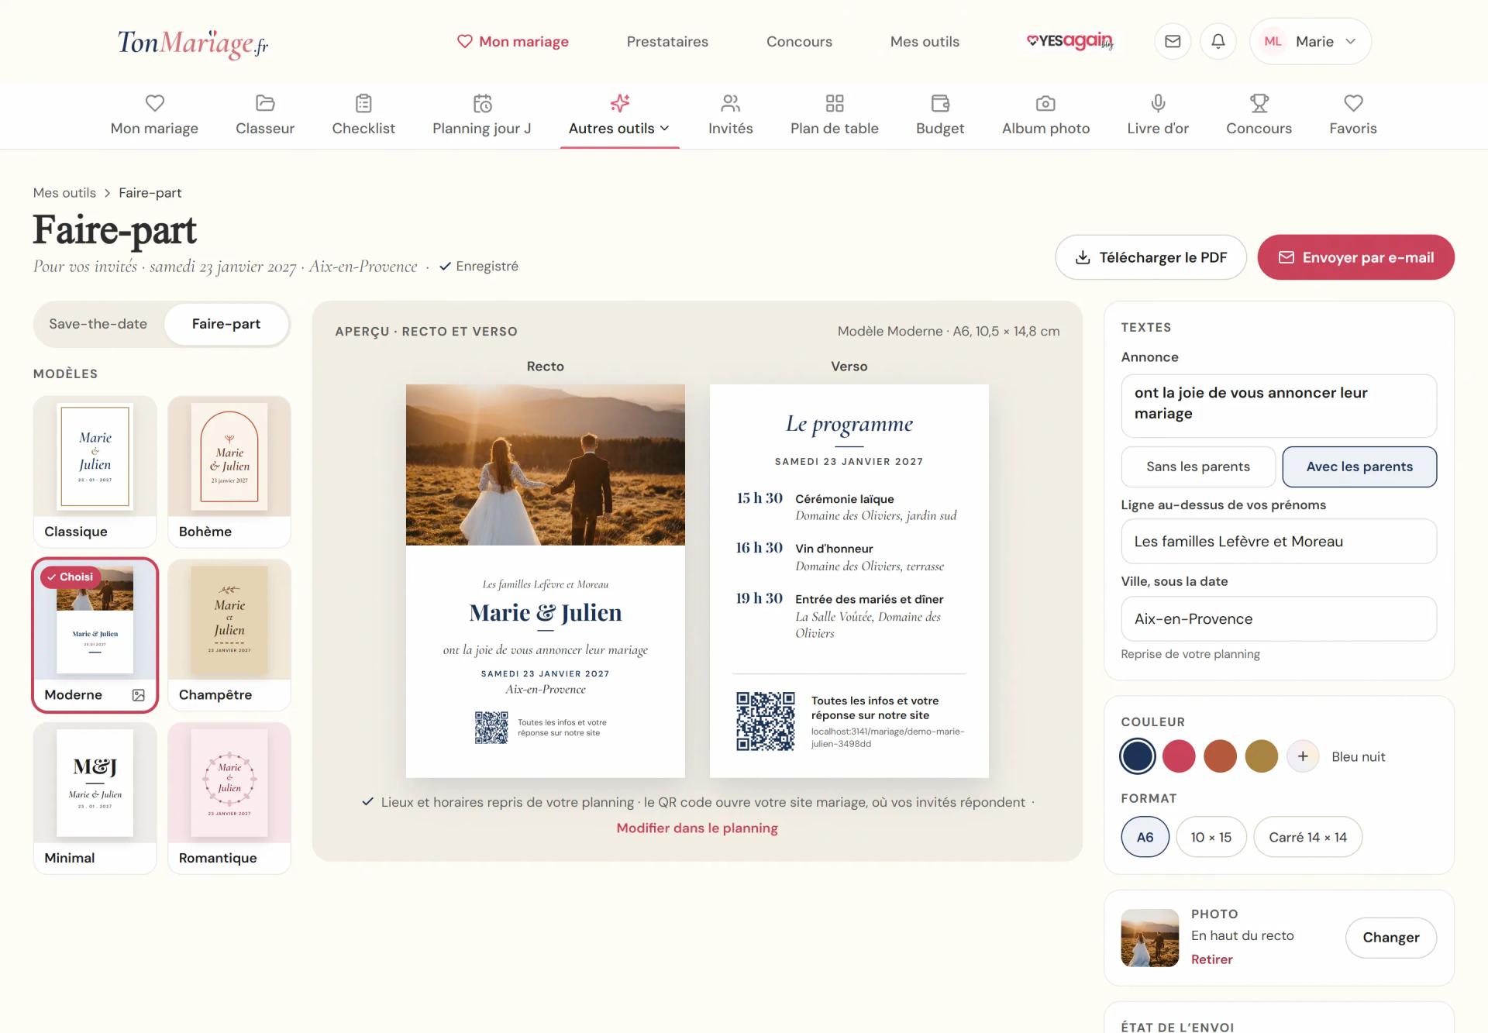The height and width of the screenshot is (1033, 1488).
Task: Select the Bohème model thumbnail
Action: coord(229,472)
